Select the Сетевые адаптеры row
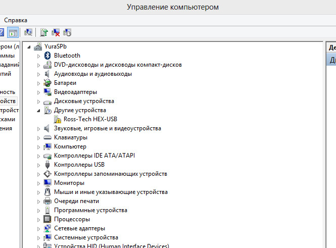This screenshot has width=336, height=248. (79, 228)
